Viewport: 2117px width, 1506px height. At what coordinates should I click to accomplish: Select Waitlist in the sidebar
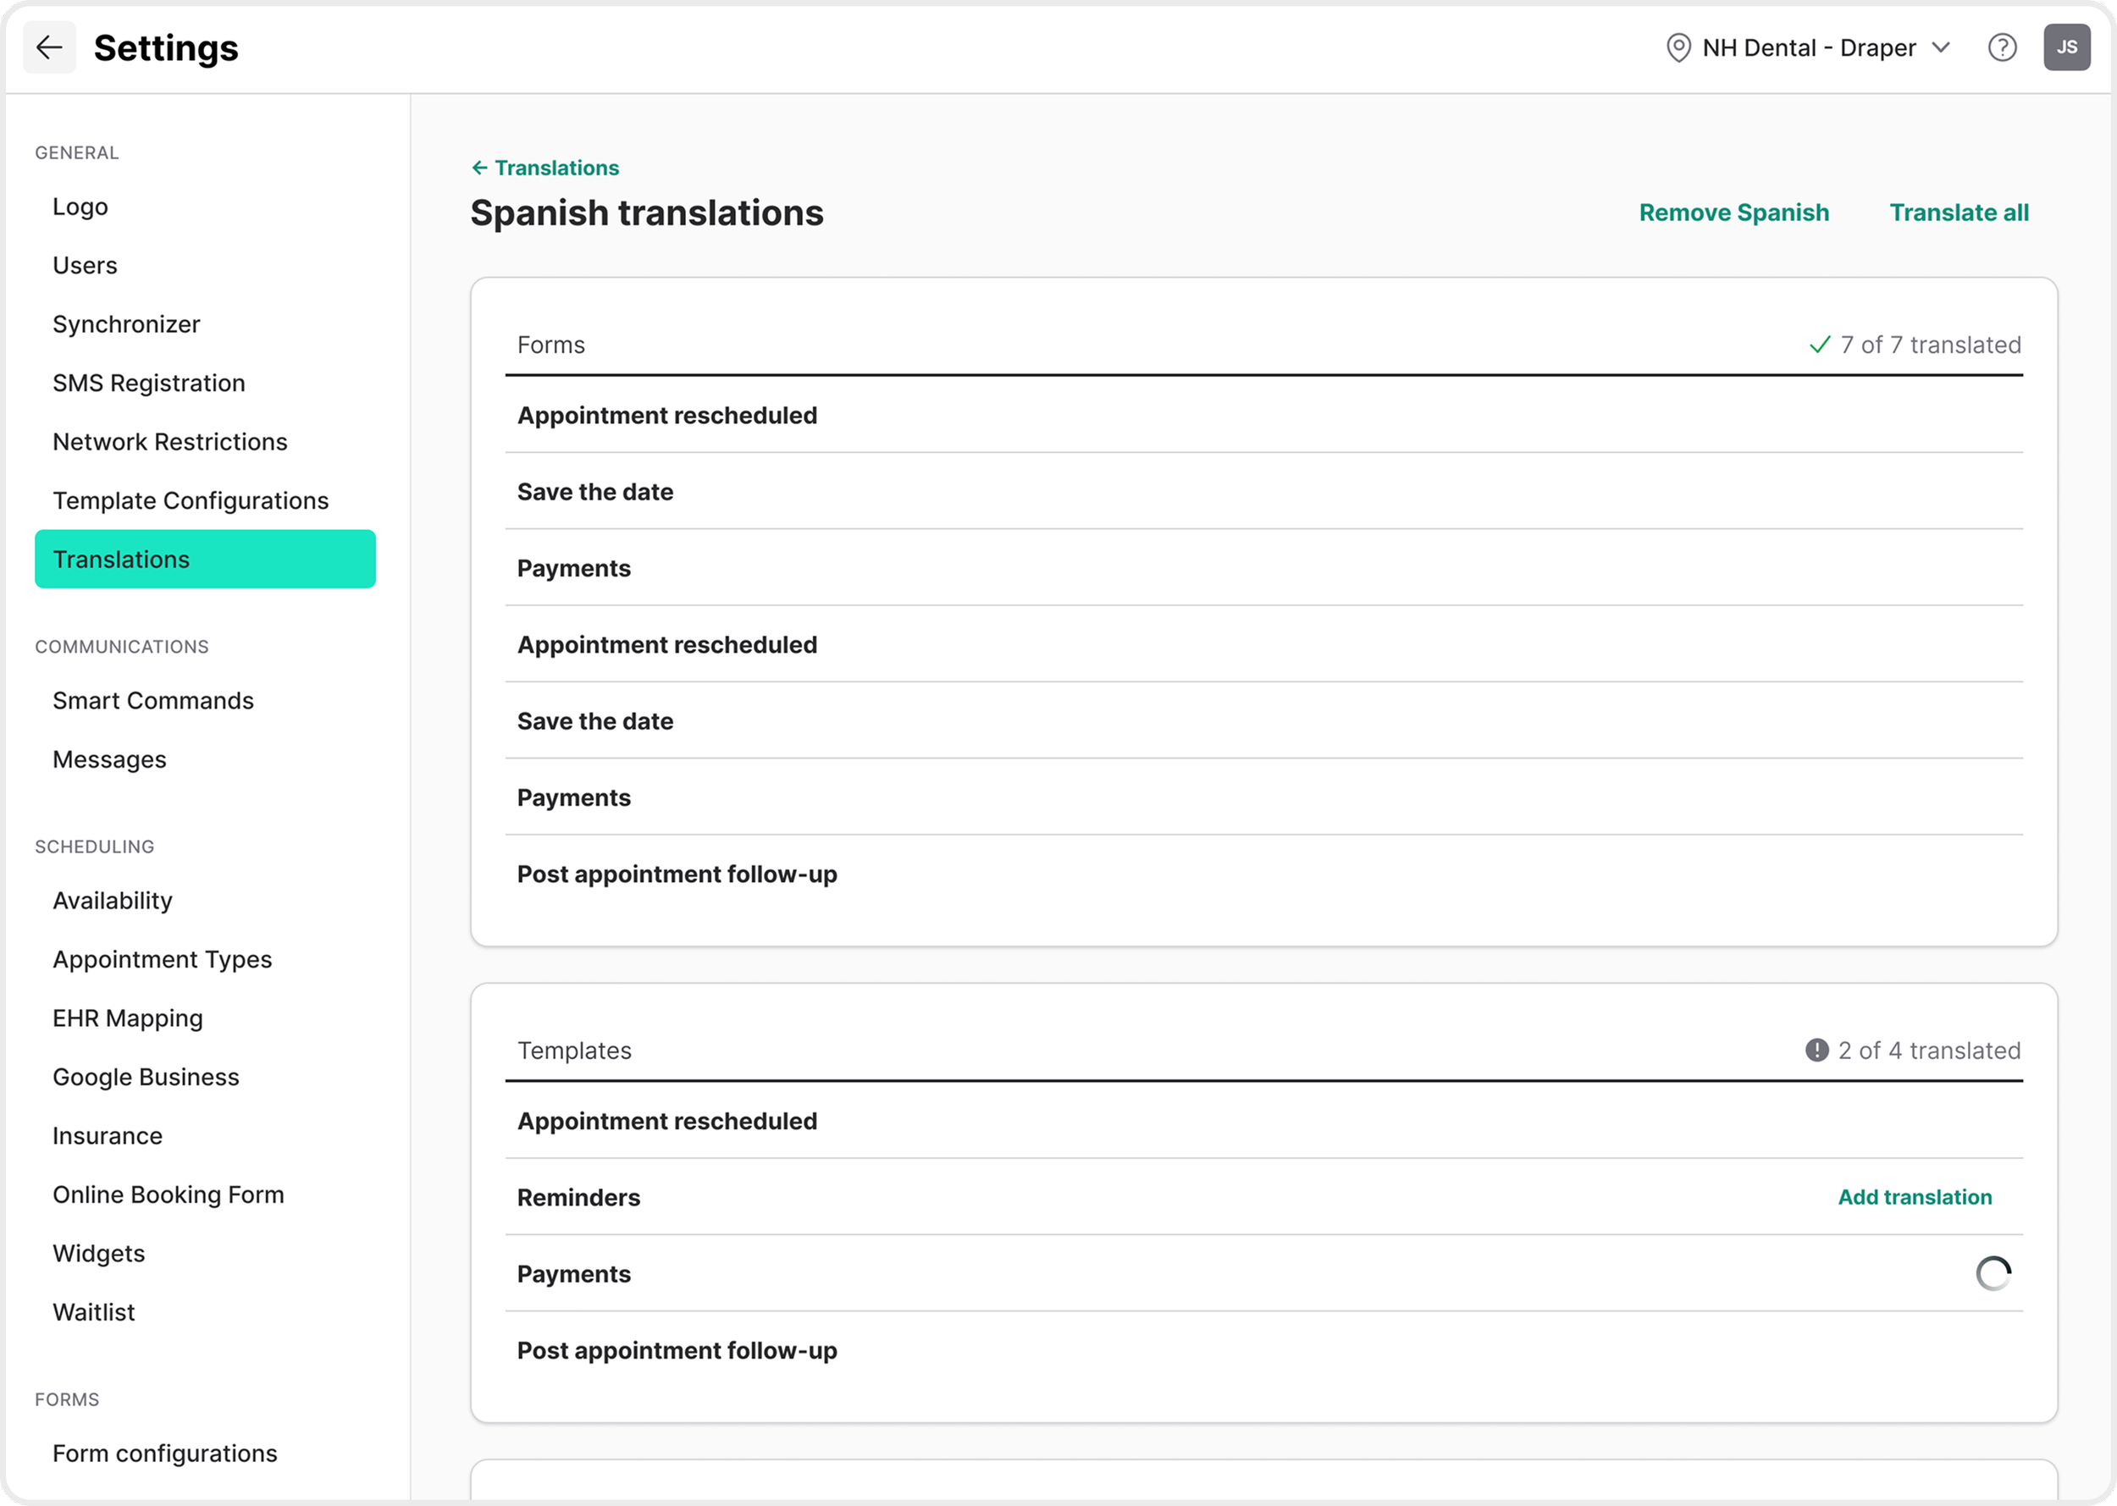pyautogui.click(x=205, y=1312)
